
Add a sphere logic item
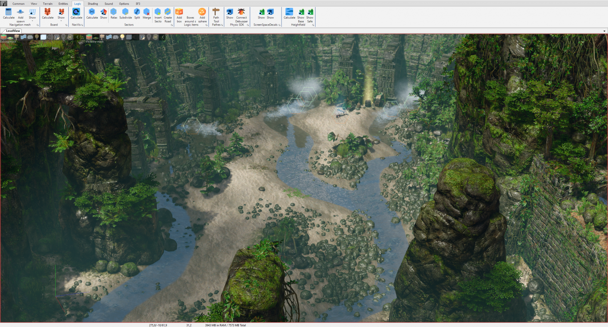[202, 14]
